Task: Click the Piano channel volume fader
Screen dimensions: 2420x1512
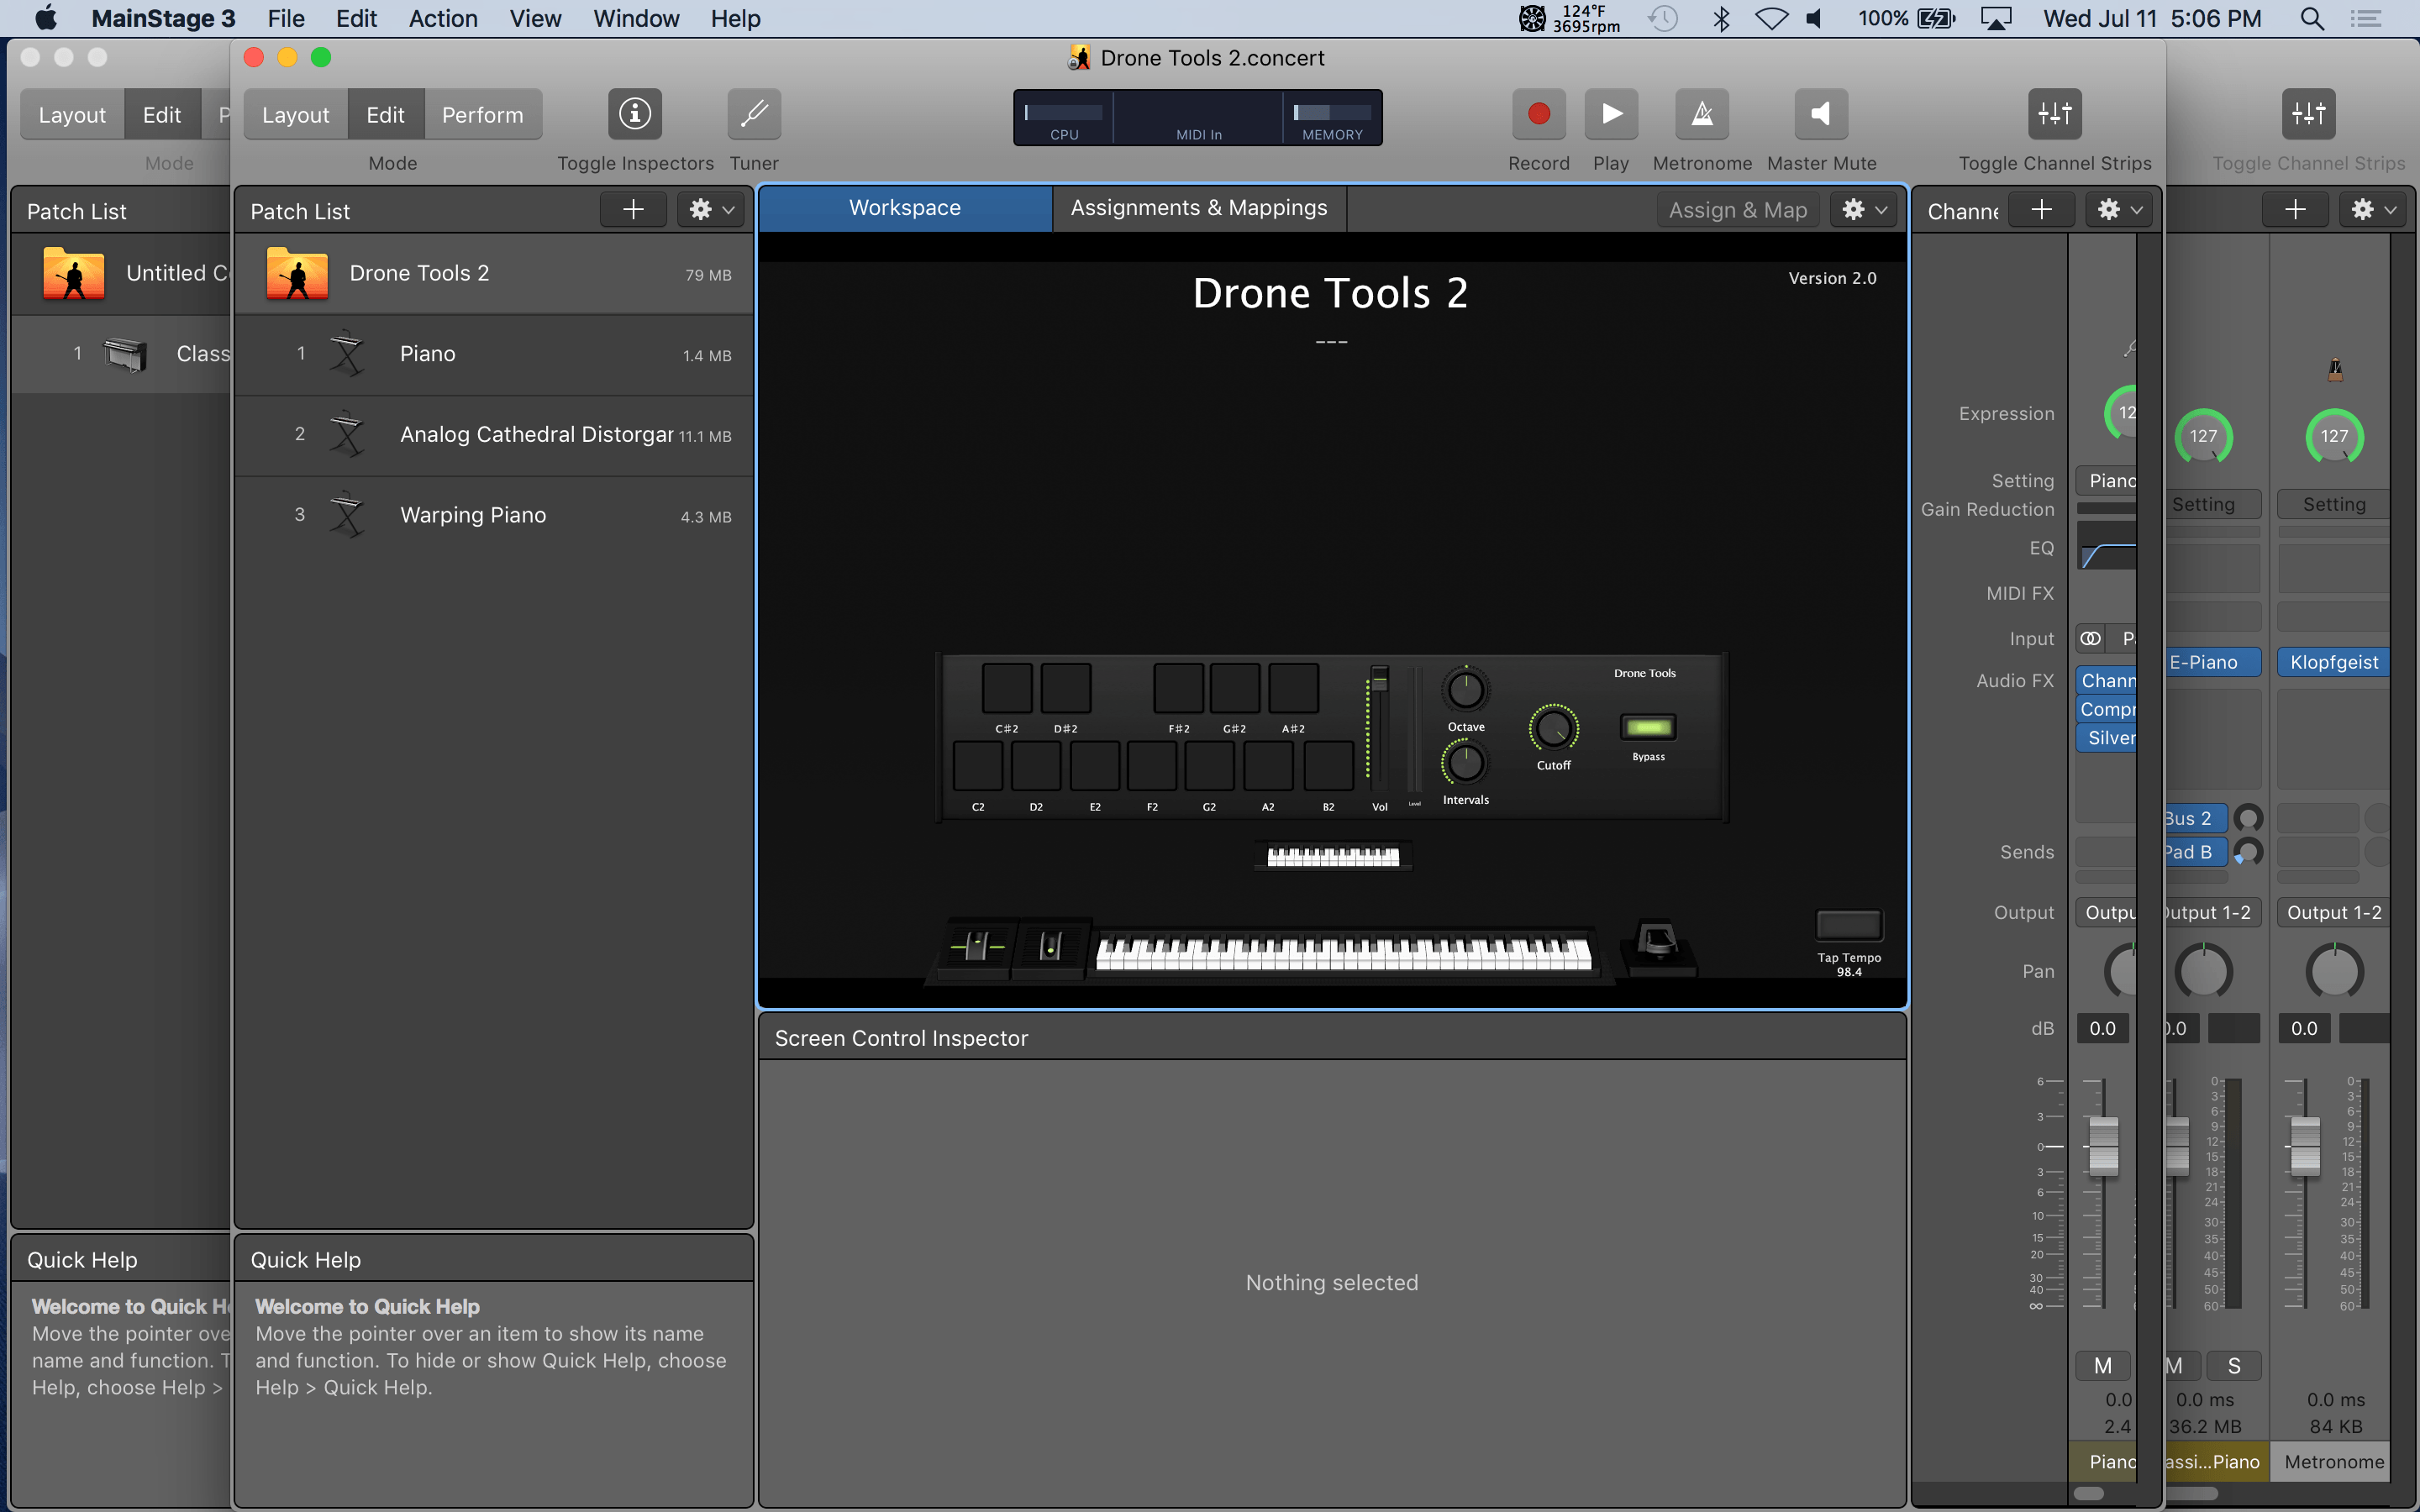Action: (2103, 1146)
